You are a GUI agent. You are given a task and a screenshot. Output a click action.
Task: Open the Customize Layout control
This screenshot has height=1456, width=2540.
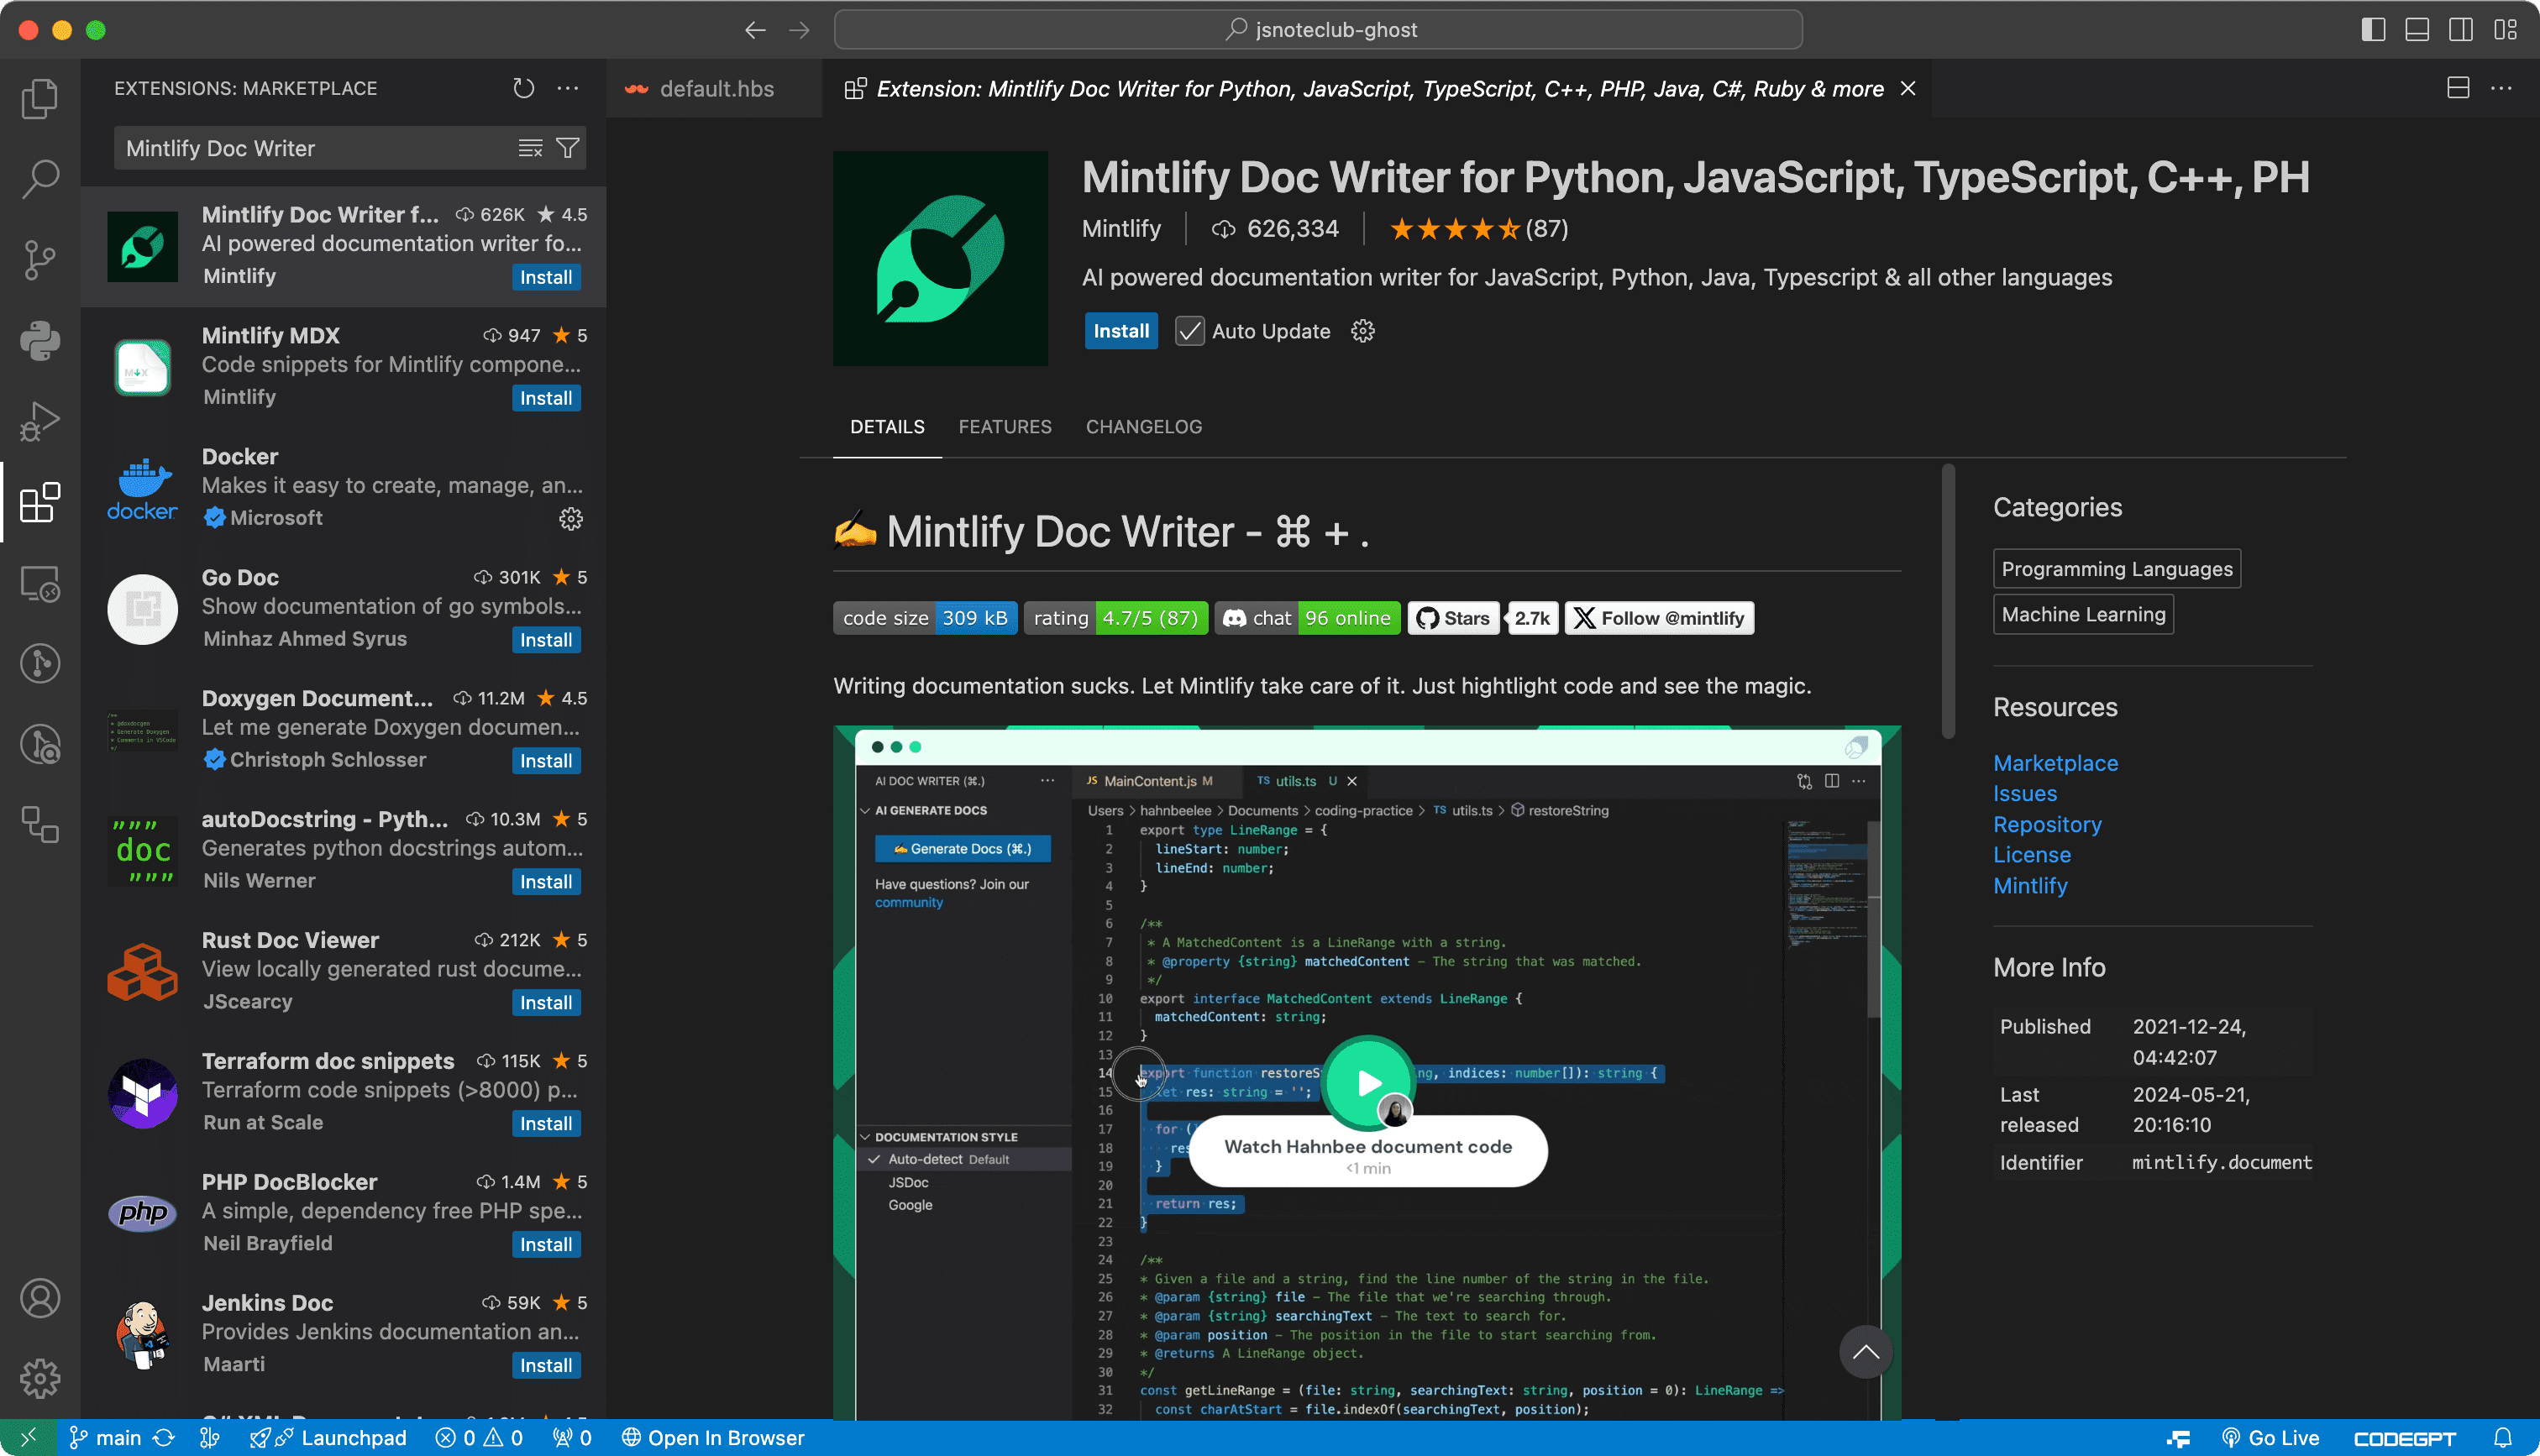coord(2505,30)
